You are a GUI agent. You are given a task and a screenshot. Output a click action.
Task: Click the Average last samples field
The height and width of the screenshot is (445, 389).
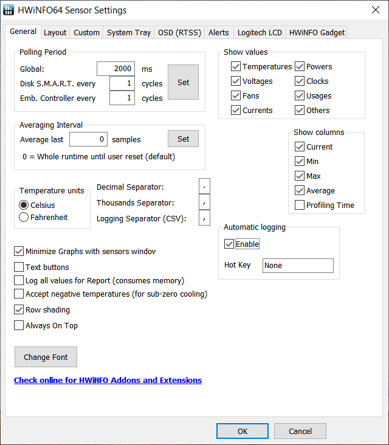point(89,139)
